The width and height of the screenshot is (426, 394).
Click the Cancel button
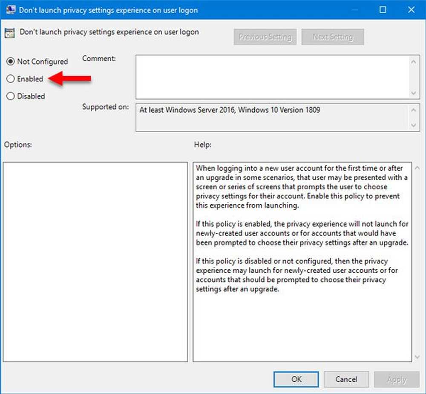pyautogui.click(x=346, y=379)
